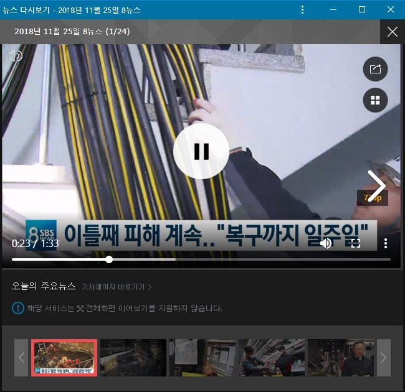The width and height of the screenshot is (405, 392).
Task: Click the speaker icon at top-left of video
Action: pos(16,56)
